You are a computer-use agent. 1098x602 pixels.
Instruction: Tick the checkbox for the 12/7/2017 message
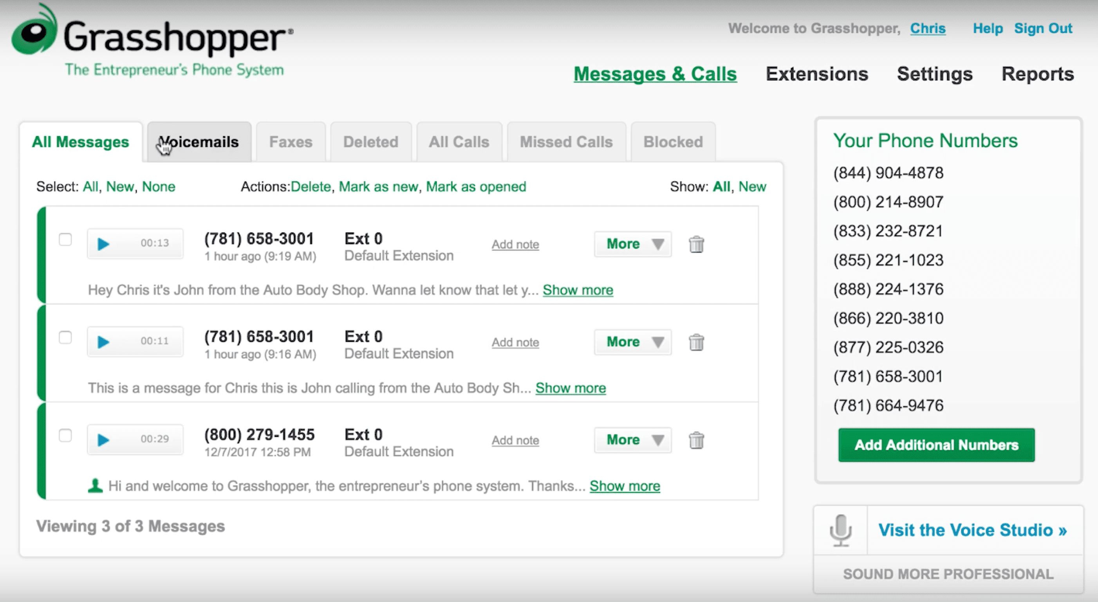(65, 435)
